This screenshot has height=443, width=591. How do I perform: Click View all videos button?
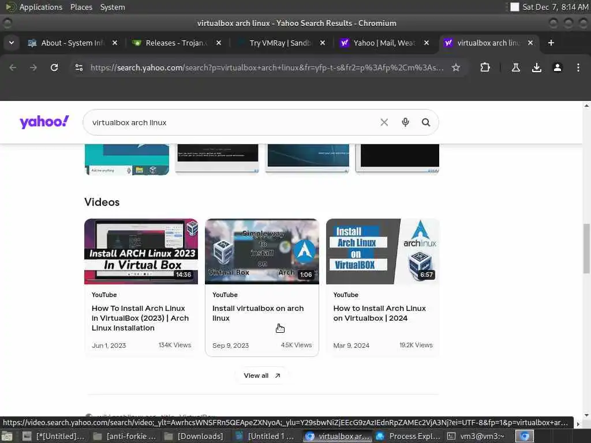coord(261,376)
